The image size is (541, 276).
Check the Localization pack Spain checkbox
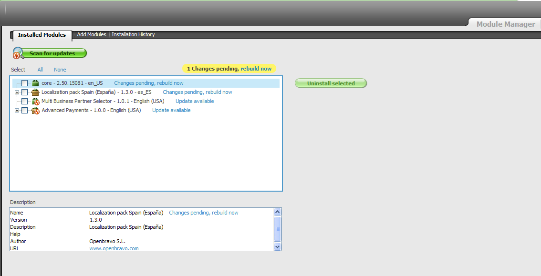pos(25,92)
